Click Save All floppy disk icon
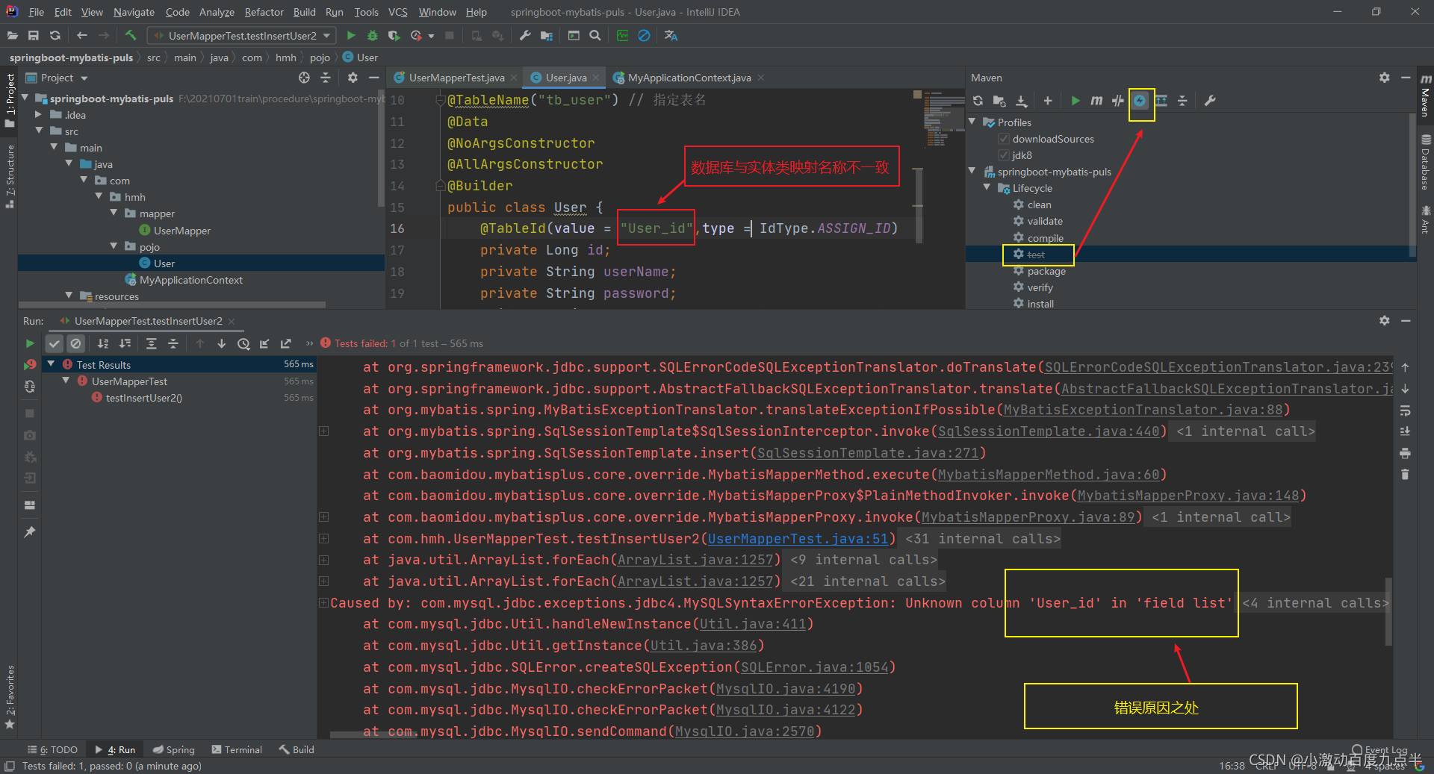Screen dimensions: 1434x774 (x=33, y=35)
